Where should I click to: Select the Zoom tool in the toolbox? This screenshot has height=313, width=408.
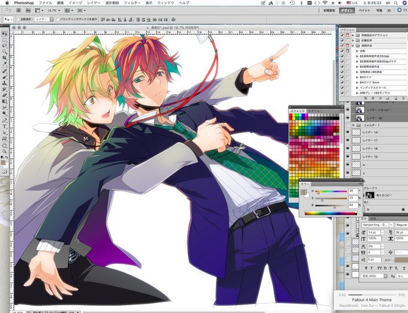pos(5,151)
